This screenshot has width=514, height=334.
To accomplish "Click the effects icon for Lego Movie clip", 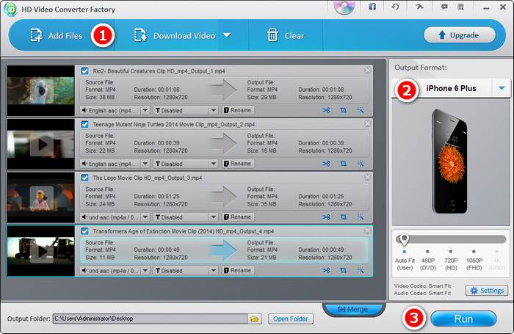I will (x=361, y=217).
